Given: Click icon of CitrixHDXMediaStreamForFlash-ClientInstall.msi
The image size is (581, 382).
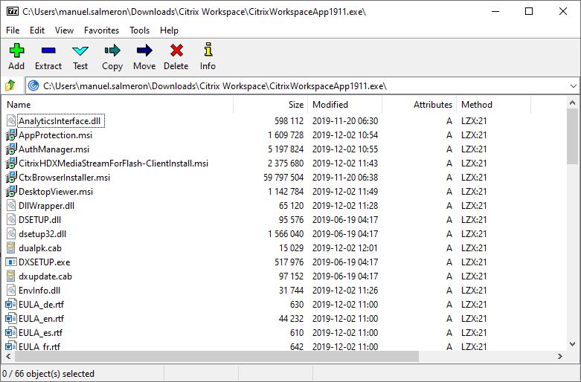Looking at the screenshot, I should click(11, 163).
